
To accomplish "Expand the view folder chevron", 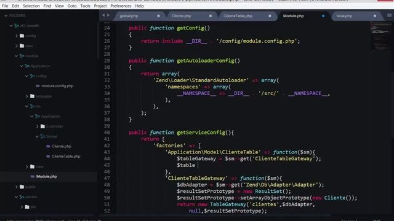I will 26,166.
